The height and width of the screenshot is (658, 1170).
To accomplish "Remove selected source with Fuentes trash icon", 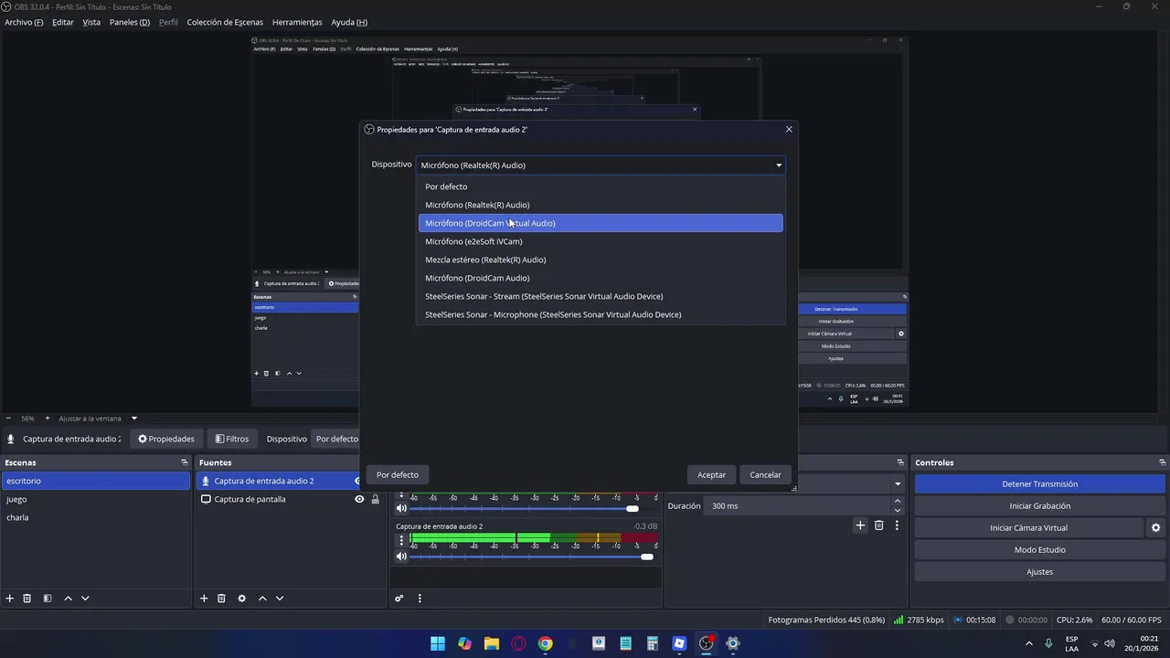I will pyautogui.click(x=221, y=599).
